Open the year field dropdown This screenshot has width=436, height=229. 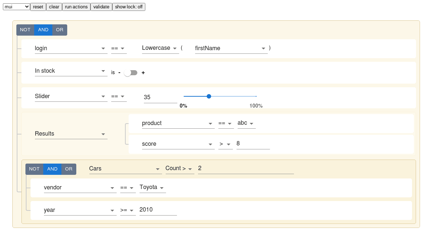click(80, 210)
